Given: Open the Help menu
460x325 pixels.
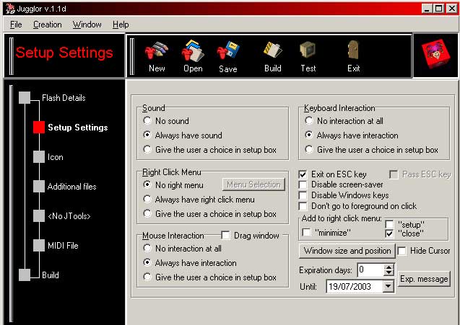Looking at the screenshot, I should point(121,25).
